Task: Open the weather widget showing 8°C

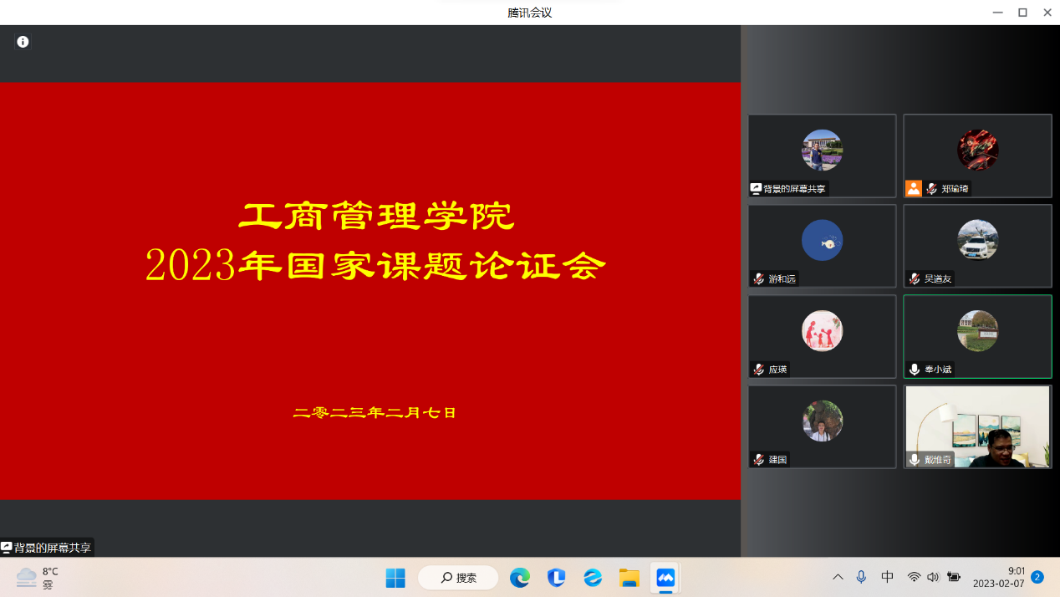Action: 38,577
